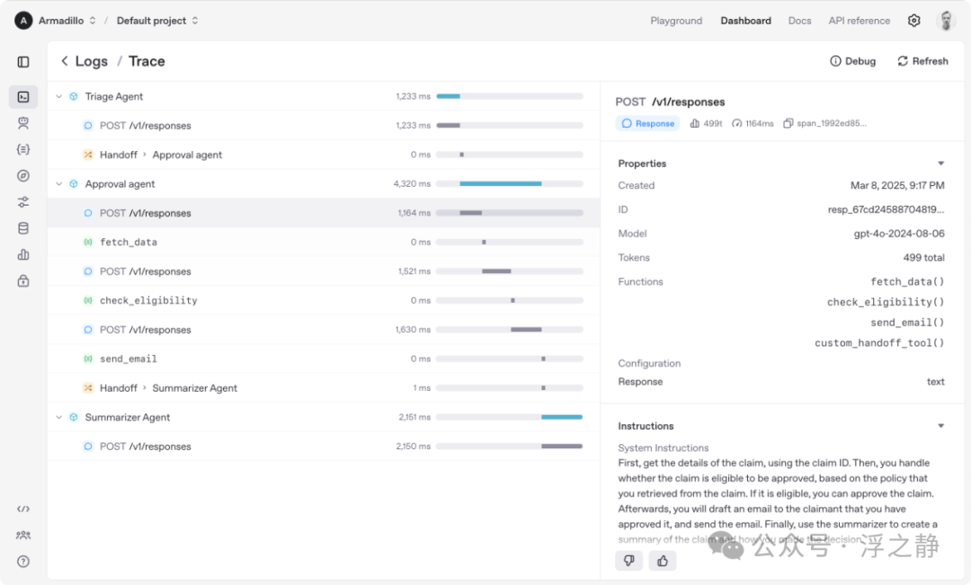Collapse the Approval agent span group
This screenshot has height=585, width=971.
(x=58, y=183)
